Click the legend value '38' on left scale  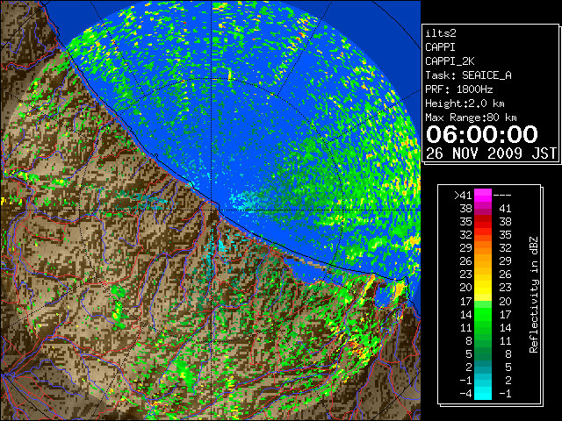466,209
